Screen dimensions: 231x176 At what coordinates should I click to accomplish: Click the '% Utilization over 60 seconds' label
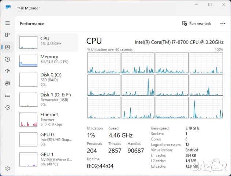(110, 49)
